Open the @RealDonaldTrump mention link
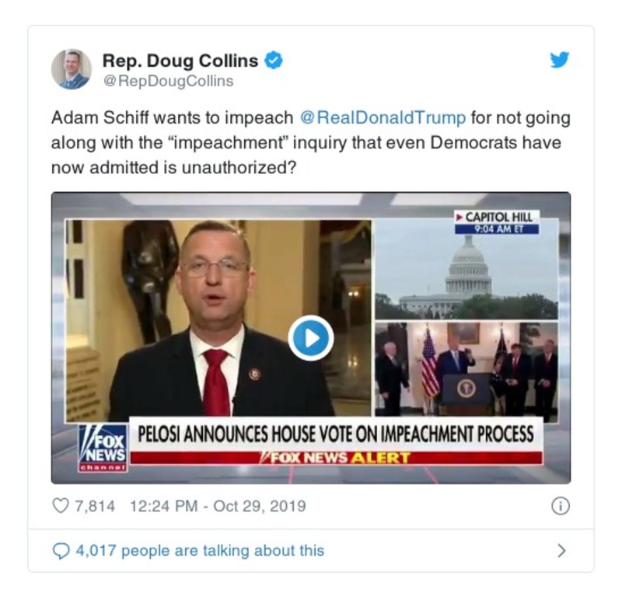The width and height of the screenshot is (622, 600). point(383,118)
